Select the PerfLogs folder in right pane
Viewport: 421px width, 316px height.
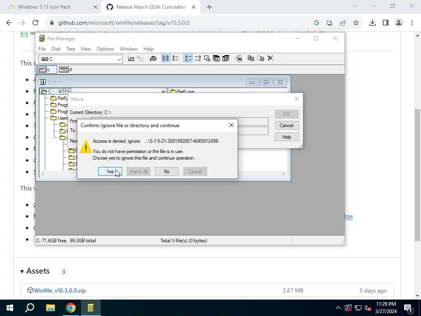click(x=182, y=91)
